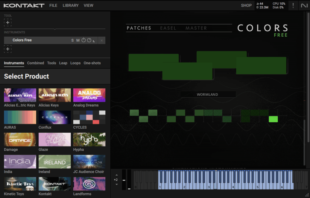Image resolution: width=310 pixels, height=198 pixels.
Task: Select the Landforms product thumbnail
Action: (x=89, y=184)
